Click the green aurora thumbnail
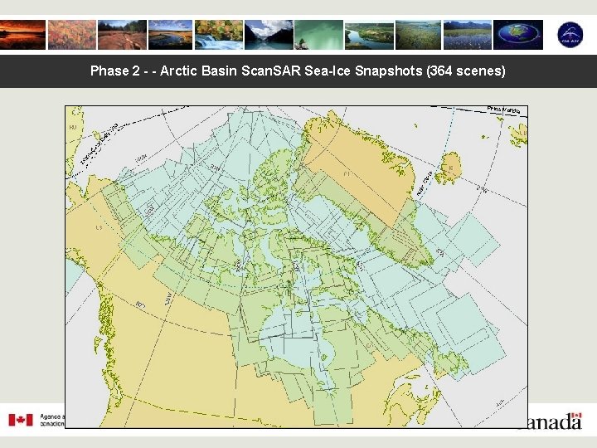 coord(318,35)
